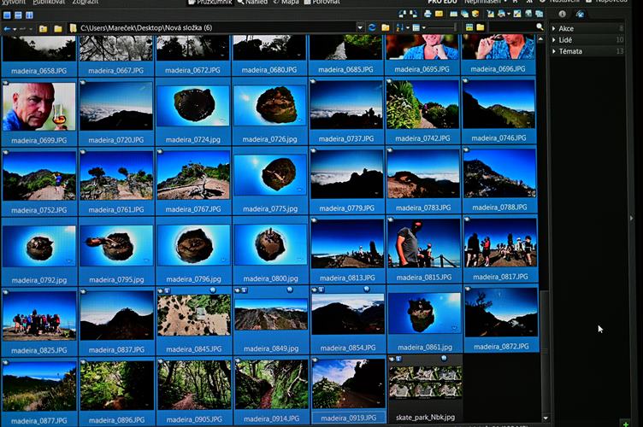
Task: Select thumbnail madeira_0724.jpg
Action: pos(192,106)
